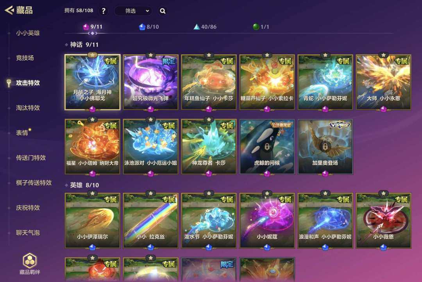This screenshot has height=282, width=422.
Task: Select the locked 虎鲸的问候 effect card
Action: pyautogui.click(x=267, y=147)
